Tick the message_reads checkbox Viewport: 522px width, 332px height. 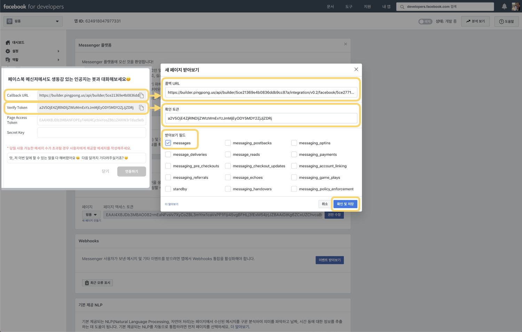point(228,154)
